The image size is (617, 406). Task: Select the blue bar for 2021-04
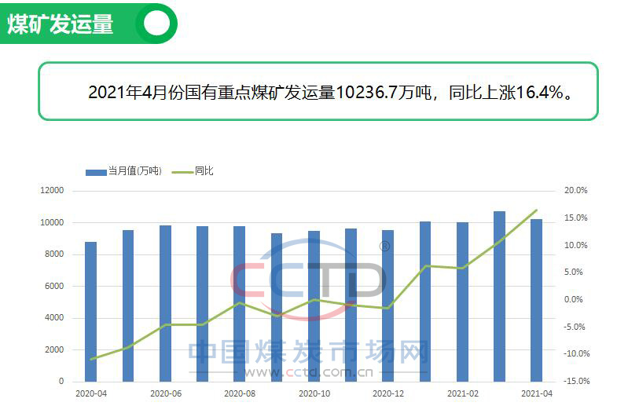[536, 300]
